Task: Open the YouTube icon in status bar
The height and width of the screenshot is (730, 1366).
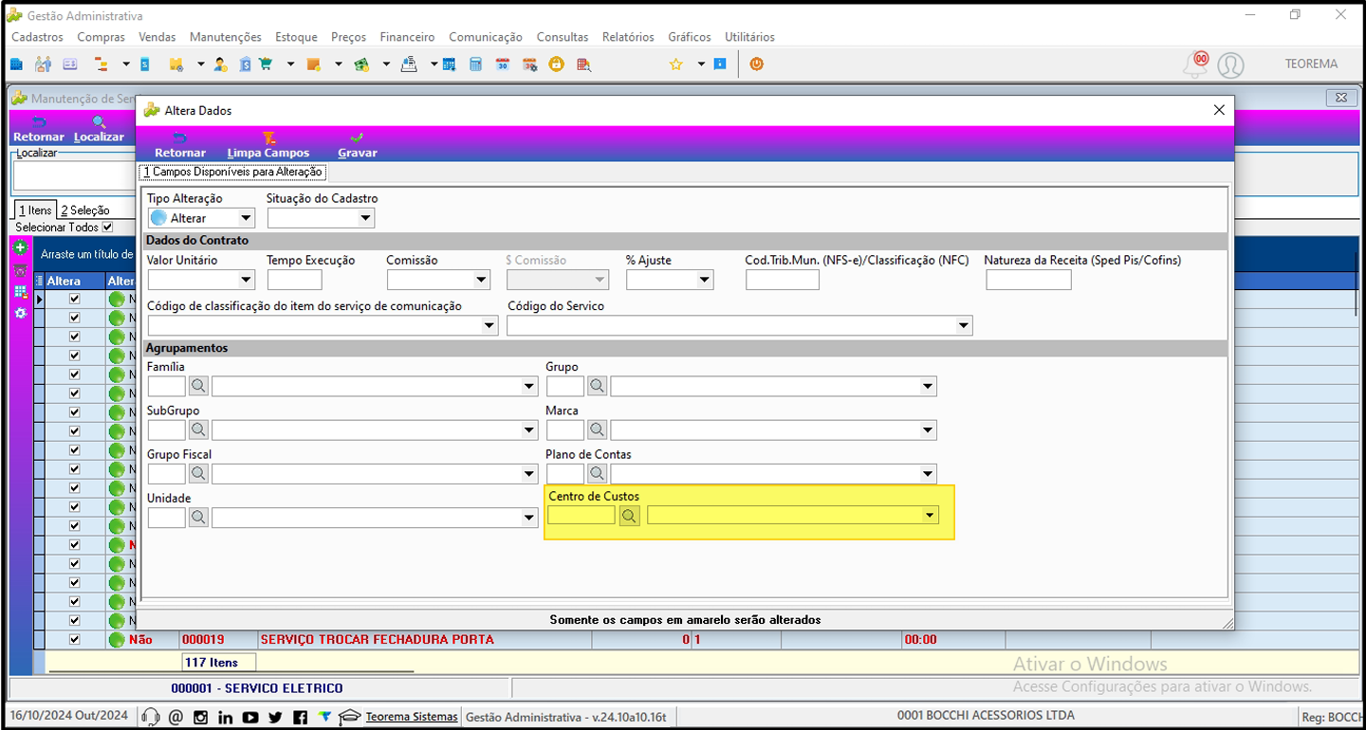Action: coord(249,717)
